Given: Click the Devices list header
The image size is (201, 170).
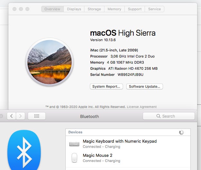Looking at the screenshot, I should [x=128, y=132].
